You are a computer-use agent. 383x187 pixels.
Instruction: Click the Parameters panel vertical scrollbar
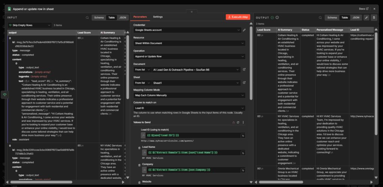(x=251, y=63)
